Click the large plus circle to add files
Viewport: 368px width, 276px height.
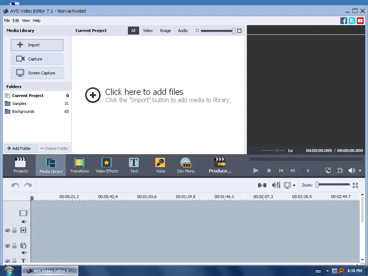click(x=93, y=95)
